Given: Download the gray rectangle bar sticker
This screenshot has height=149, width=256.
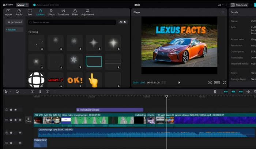Looking at the screenshot, I should 119,67.
